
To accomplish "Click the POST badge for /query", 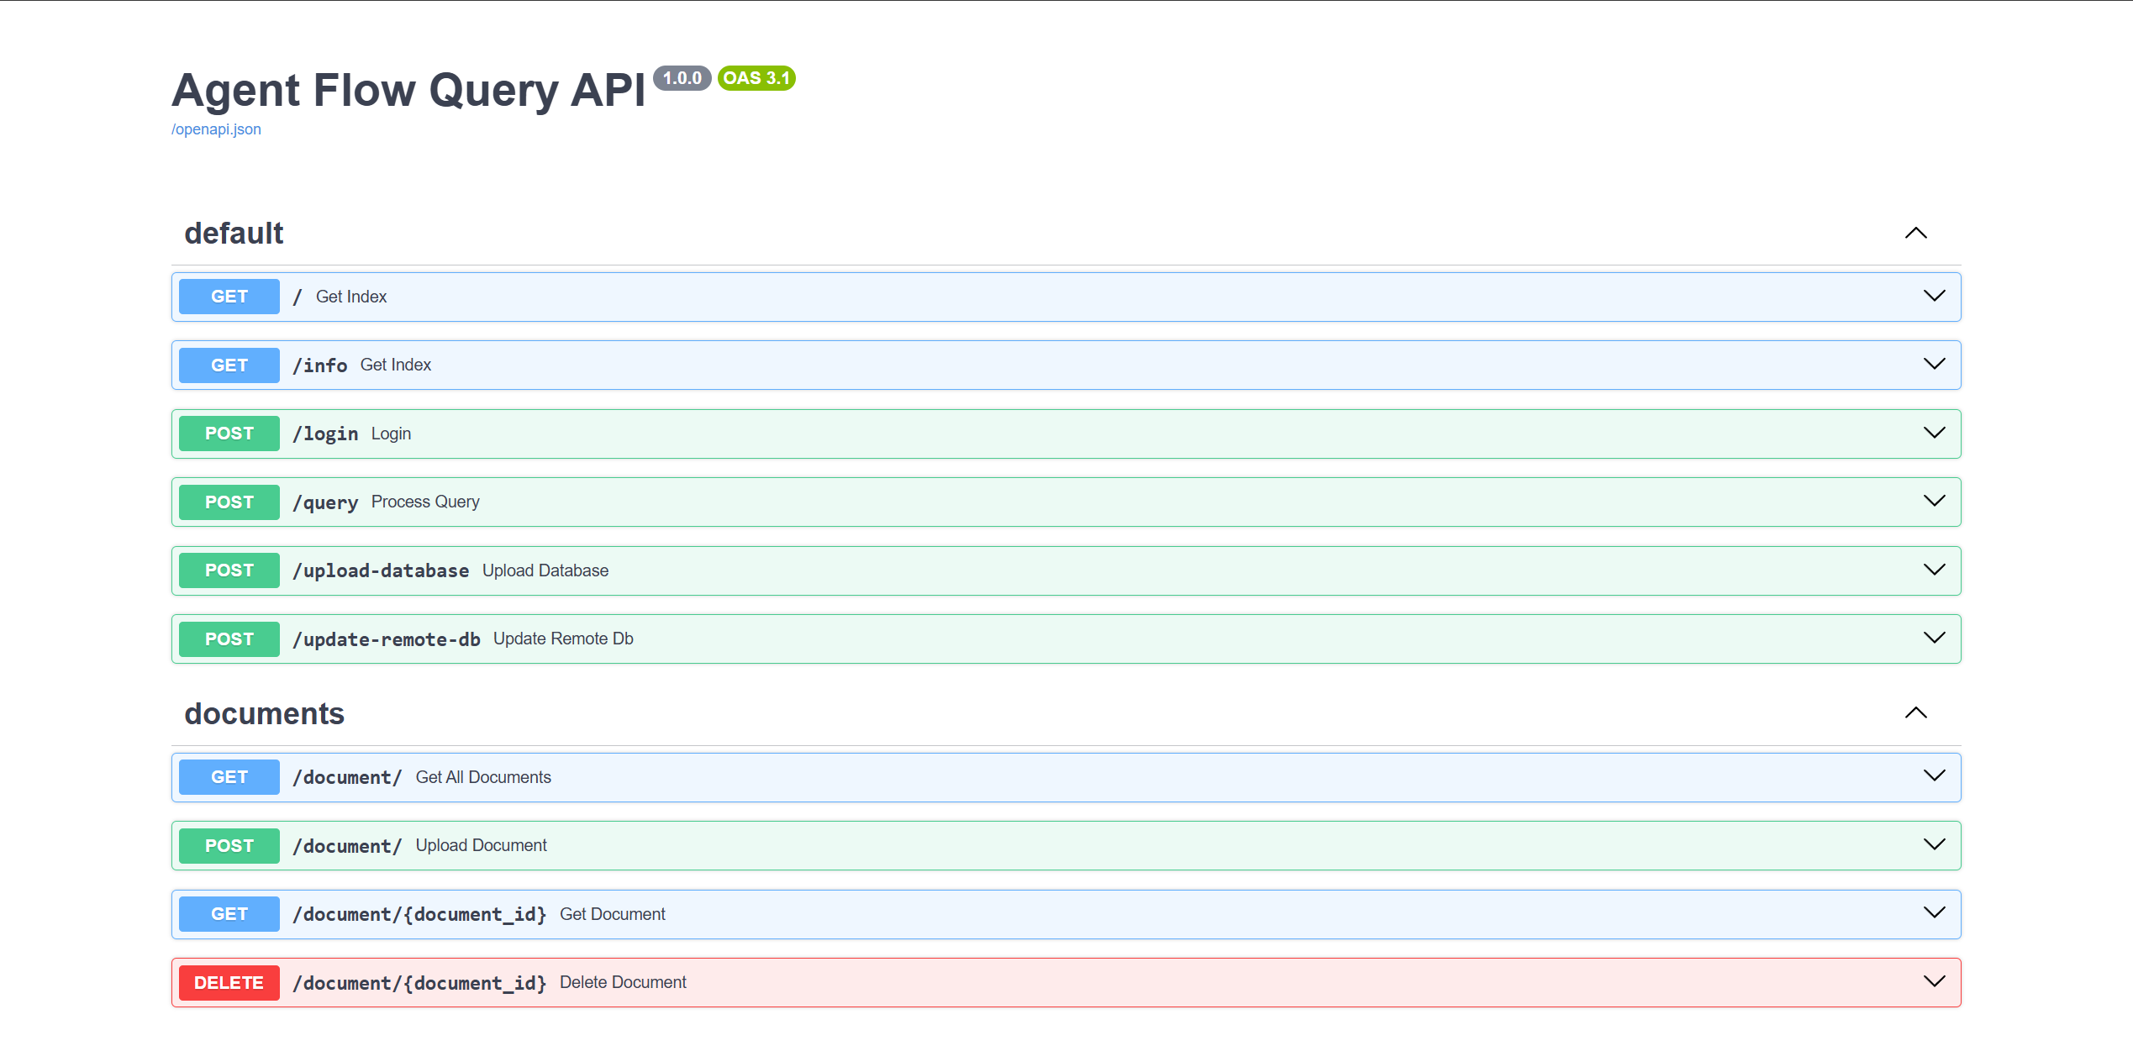I will pyautogui.click(x=229, y=502).
